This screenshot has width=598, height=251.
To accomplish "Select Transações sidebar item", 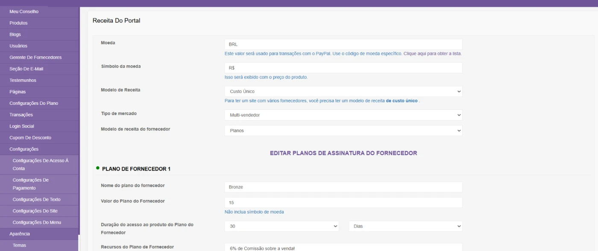I will (39, 115).
